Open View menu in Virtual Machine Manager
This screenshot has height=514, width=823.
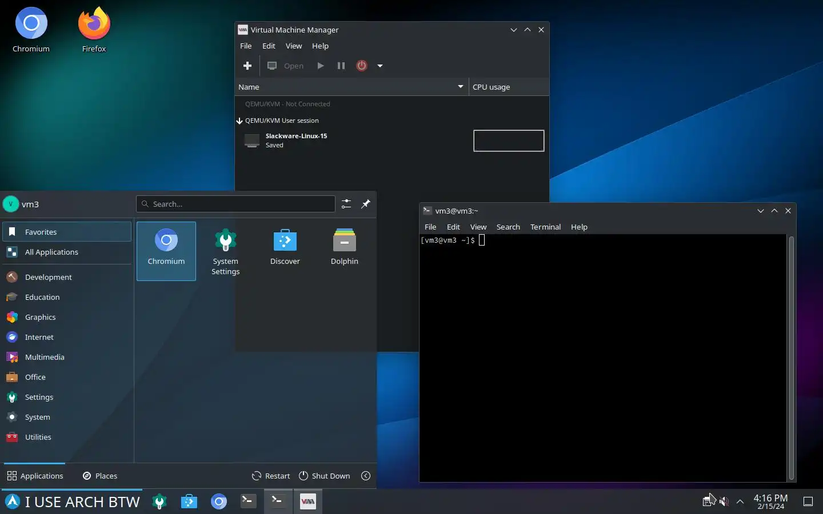point(294,46)
